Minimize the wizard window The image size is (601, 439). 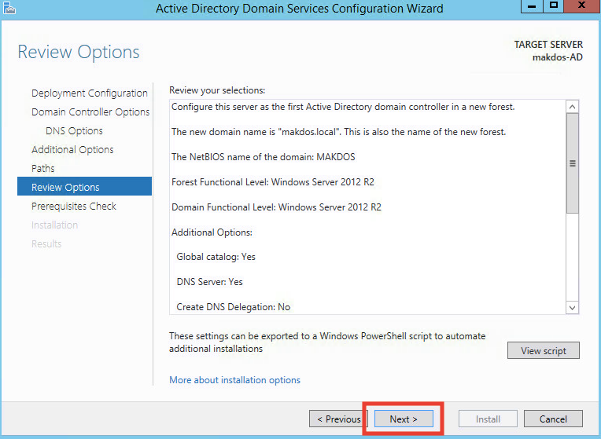coord(532,6)
